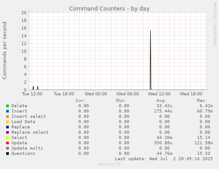219x169 pixels.
Task: Click the black Questions legend swatch
Action: [x=7, y=154]
